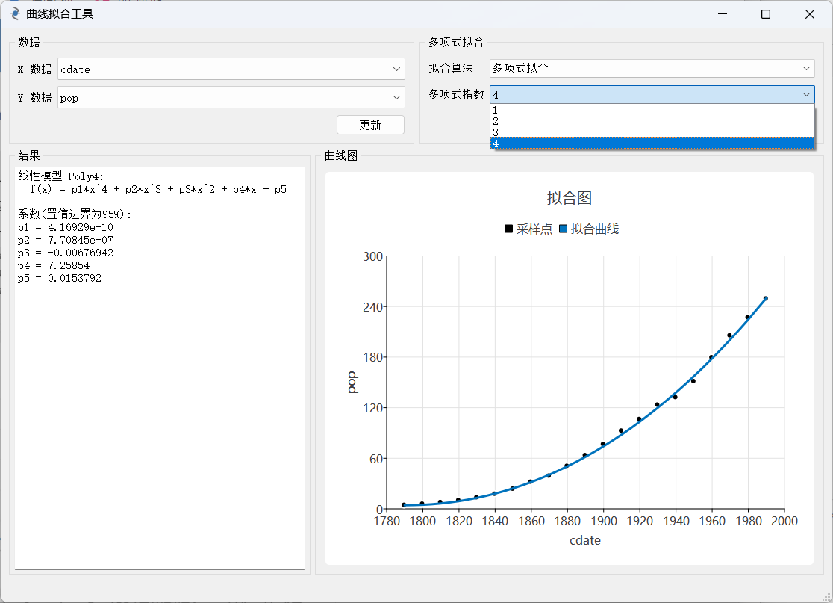The image size is (833, 603).
Task: Minimize the 曲线拟合工具 window
Action: pos(722,14)
